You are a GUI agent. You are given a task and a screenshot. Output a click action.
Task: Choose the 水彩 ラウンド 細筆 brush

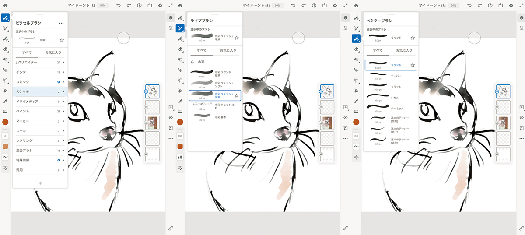[x=214, y=73]
